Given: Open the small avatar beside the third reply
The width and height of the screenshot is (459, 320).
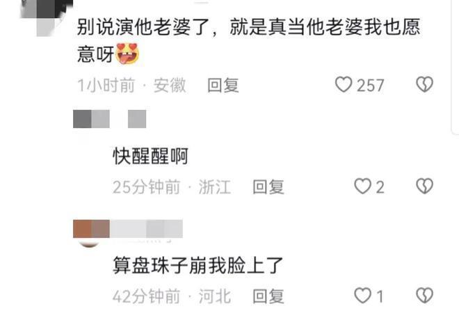Looking at the screenshot, I should 89,242.
